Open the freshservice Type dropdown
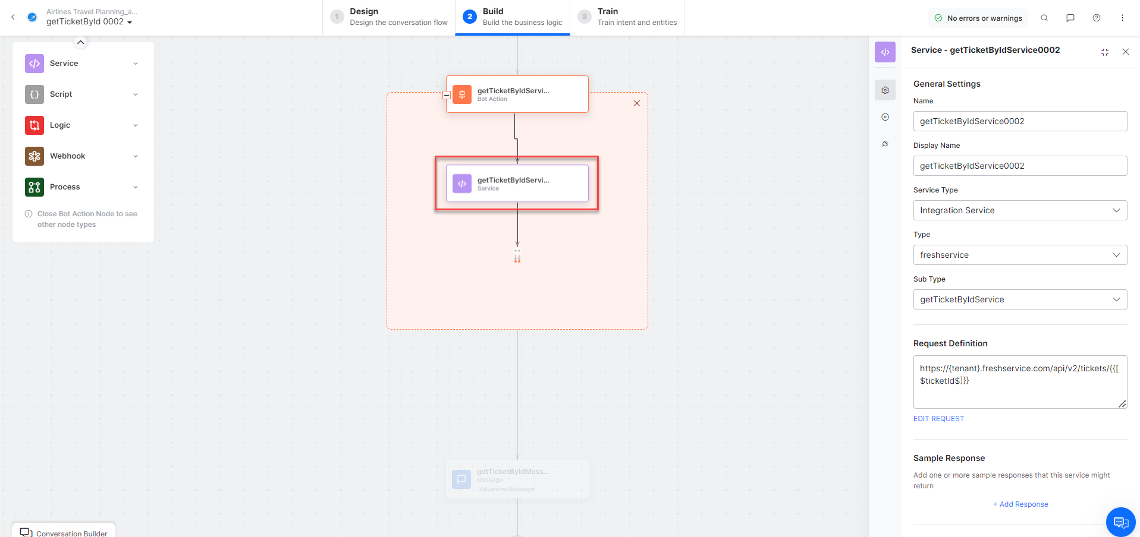Screen dimensions: 1140x537 point(1019,255)
